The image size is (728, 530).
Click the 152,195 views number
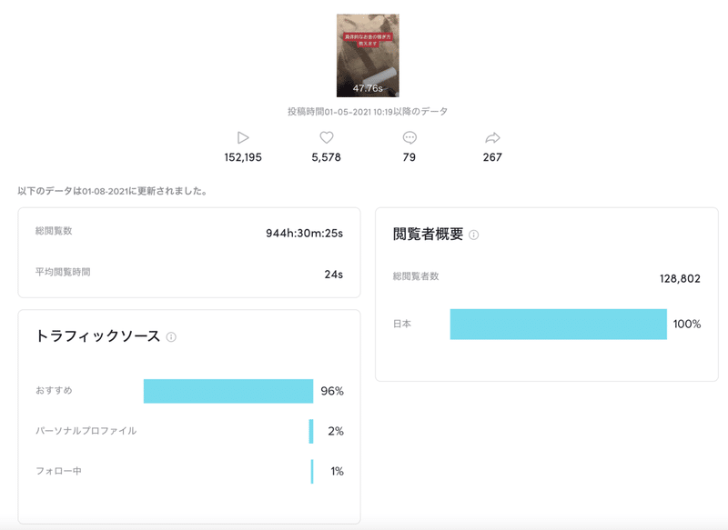(x=242, y=157)
